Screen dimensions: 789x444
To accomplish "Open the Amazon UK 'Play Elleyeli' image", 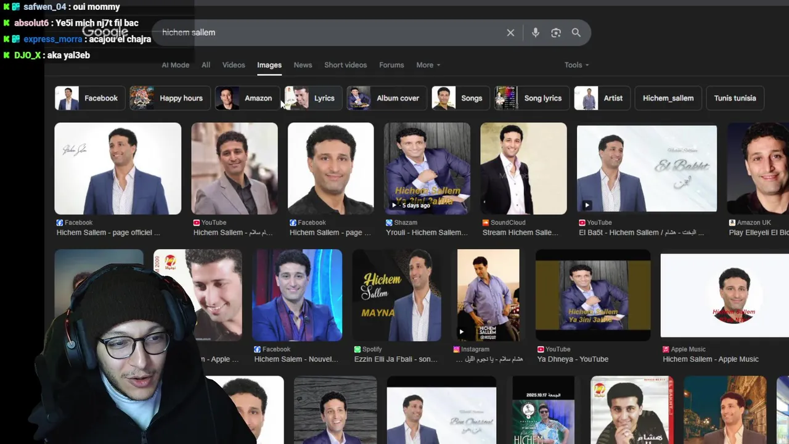I will tap(758, 168).
